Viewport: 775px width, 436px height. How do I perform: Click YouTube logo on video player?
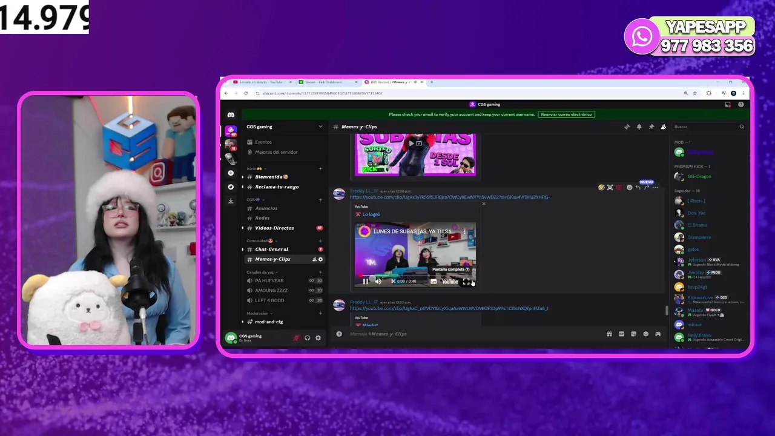tap(450, 281)
